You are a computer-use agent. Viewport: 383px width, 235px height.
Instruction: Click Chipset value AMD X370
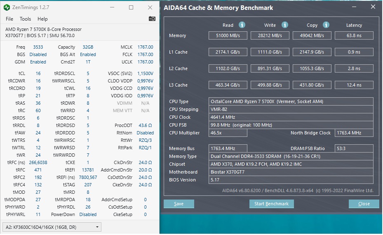tap(291, 164)
